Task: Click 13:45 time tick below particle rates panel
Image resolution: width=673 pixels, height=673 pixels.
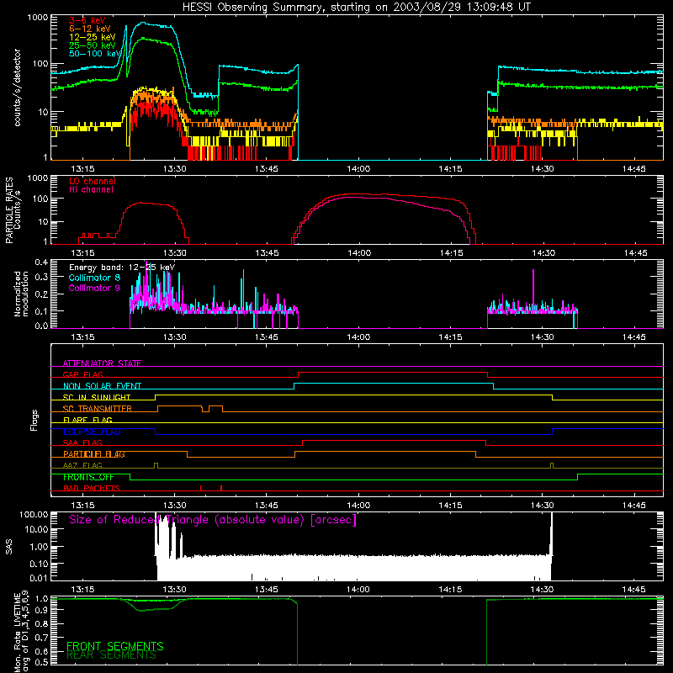Action: [267, 253]
